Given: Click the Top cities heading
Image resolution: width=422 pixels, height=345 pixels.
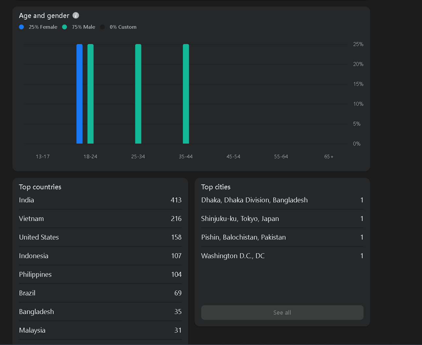Looking at the screenshot, I should click(216, 187).
